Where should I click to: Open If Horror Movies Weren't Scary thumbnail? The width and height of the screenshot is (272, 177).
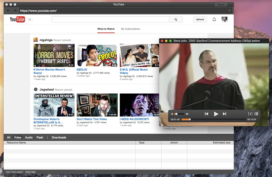(54, 56)
